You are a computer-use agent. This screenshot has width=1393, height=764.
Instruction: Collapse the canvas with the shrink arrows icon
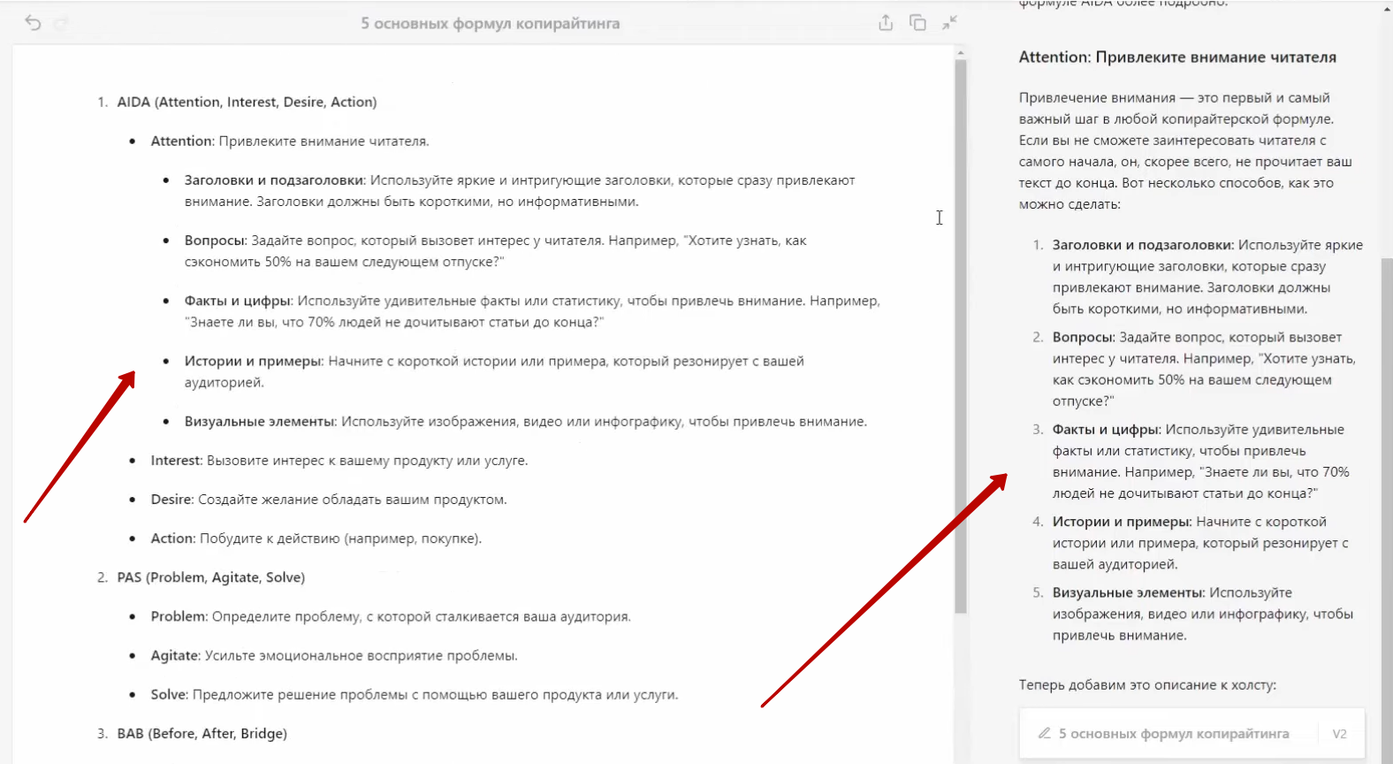click(x=949, y=23)
